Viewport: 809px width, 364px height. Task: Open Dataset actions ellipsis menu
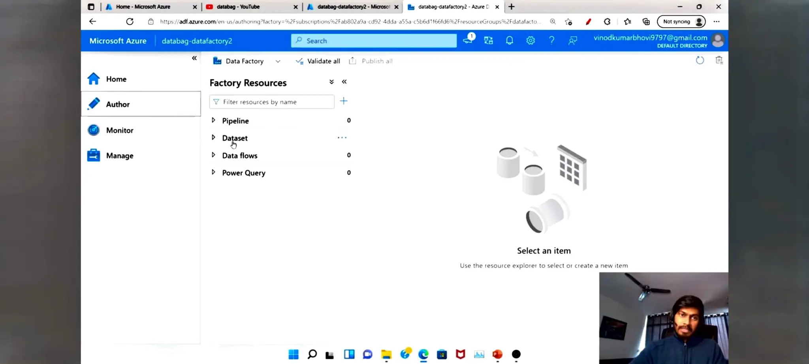coord(342,138)
